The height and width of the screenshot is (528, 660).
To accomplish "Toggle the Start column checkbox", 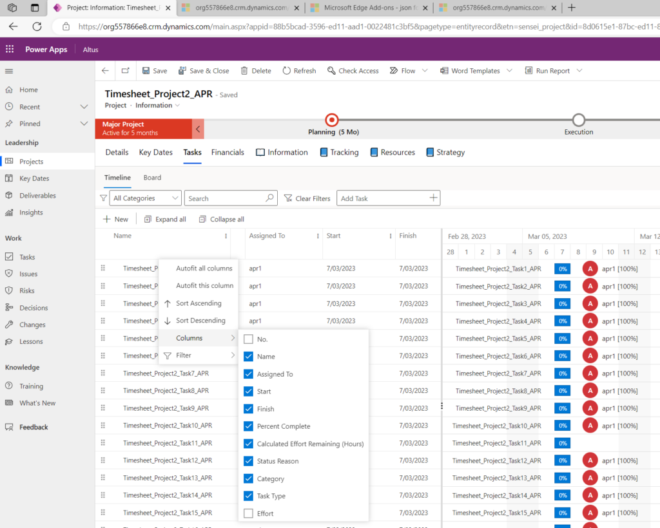I will coord(248,391).
